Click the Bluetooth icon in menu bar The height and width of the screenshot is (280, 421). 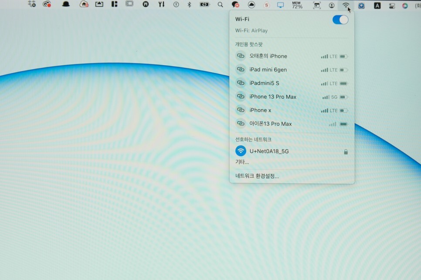tap(189, 4)
